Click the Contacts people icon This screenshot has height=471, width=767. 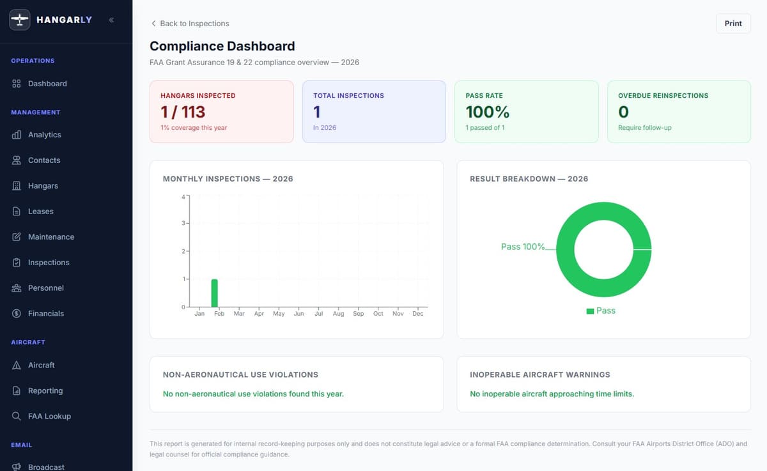tap(17, 160)
